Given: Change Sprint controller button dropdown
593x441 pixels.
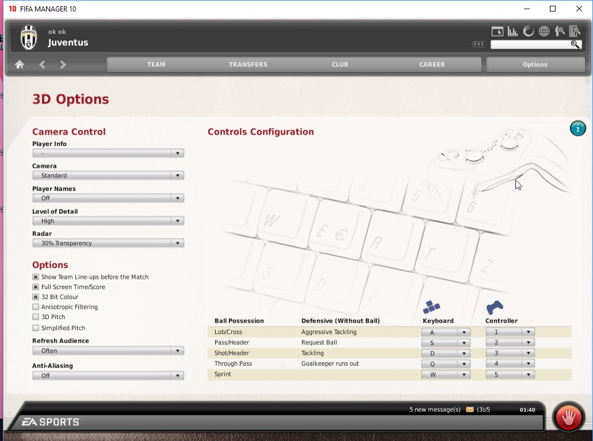Looking at the screenshot, I should point(510,374).
